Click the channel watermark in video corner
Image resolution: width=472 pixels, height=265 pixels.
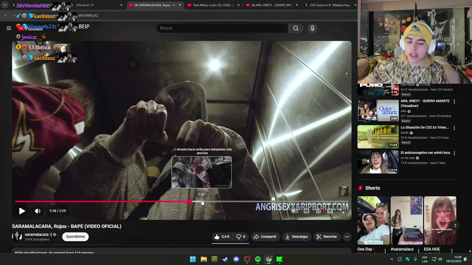click(343, 191)
